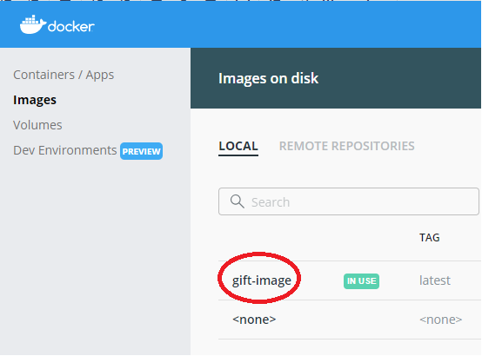Click the latest tag of gift-image

point(435,280)
